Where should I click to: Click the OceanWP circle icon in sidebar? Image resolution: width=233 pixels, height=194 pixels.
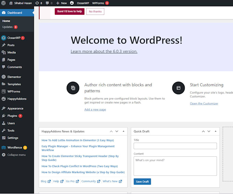pyautogui.click(x=4, y=38)
